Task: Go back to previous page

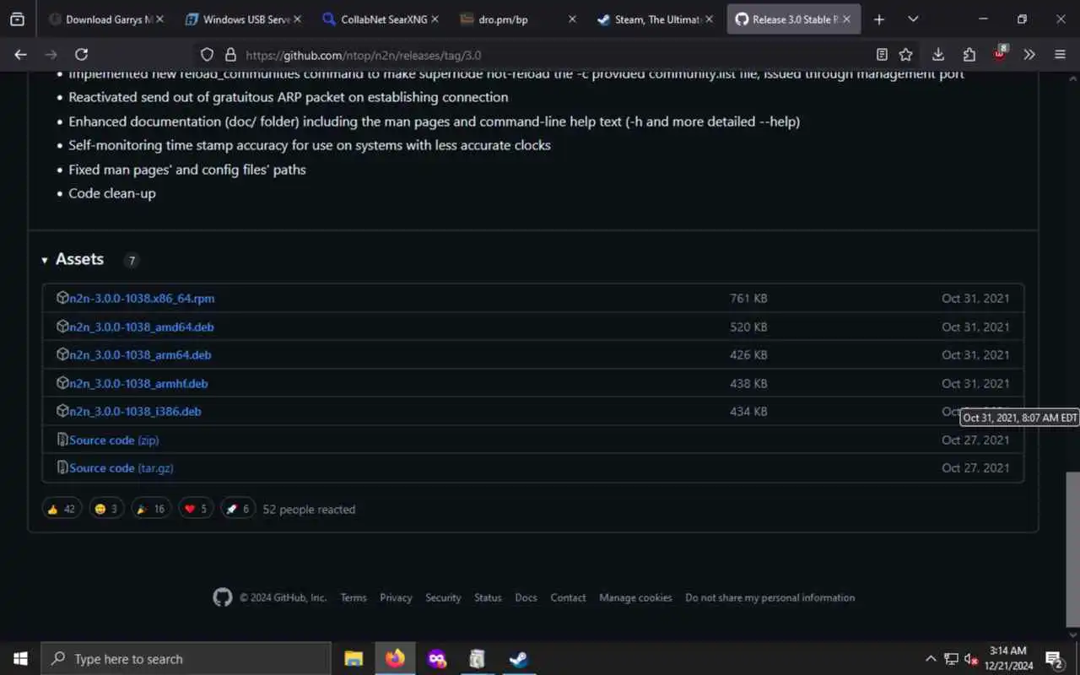Action: (x=21, y=54)
